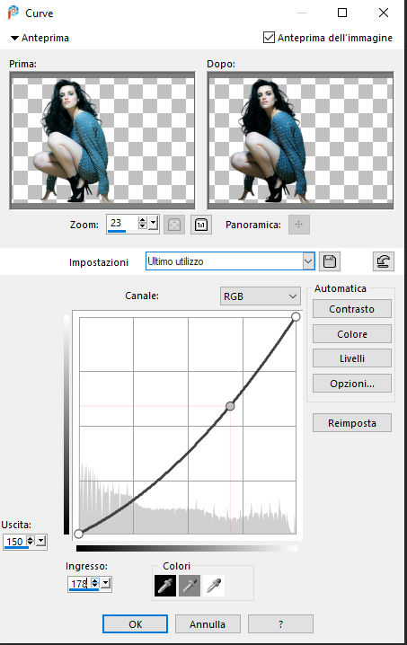Open Opzioni... settings
Viewport: 407px width, 645px height.
click(352, 384)
